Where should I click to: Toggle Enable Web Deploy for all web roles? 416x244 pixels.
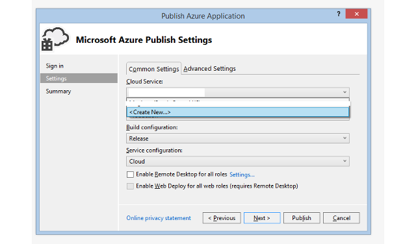click(x=130, y=186)
